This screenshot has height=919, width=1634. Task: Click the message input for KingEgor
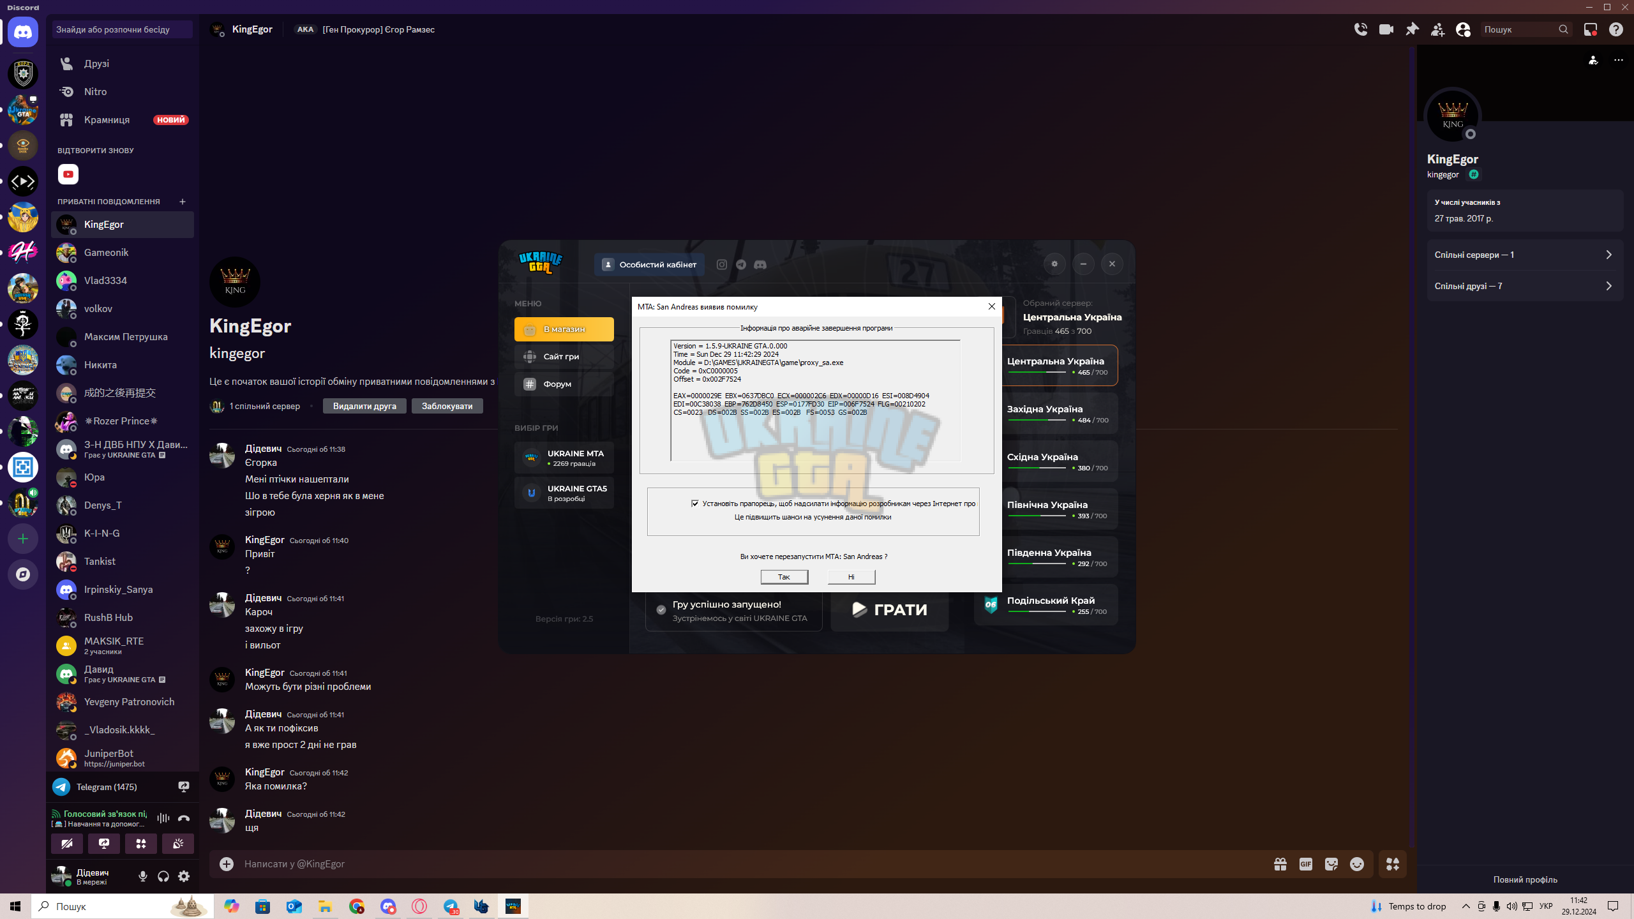pyautogui.click(x=753, y=863)
